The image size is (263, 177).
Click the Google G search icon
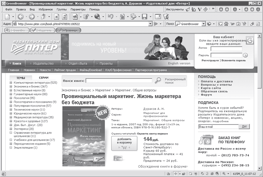click(x=220, y=24)
